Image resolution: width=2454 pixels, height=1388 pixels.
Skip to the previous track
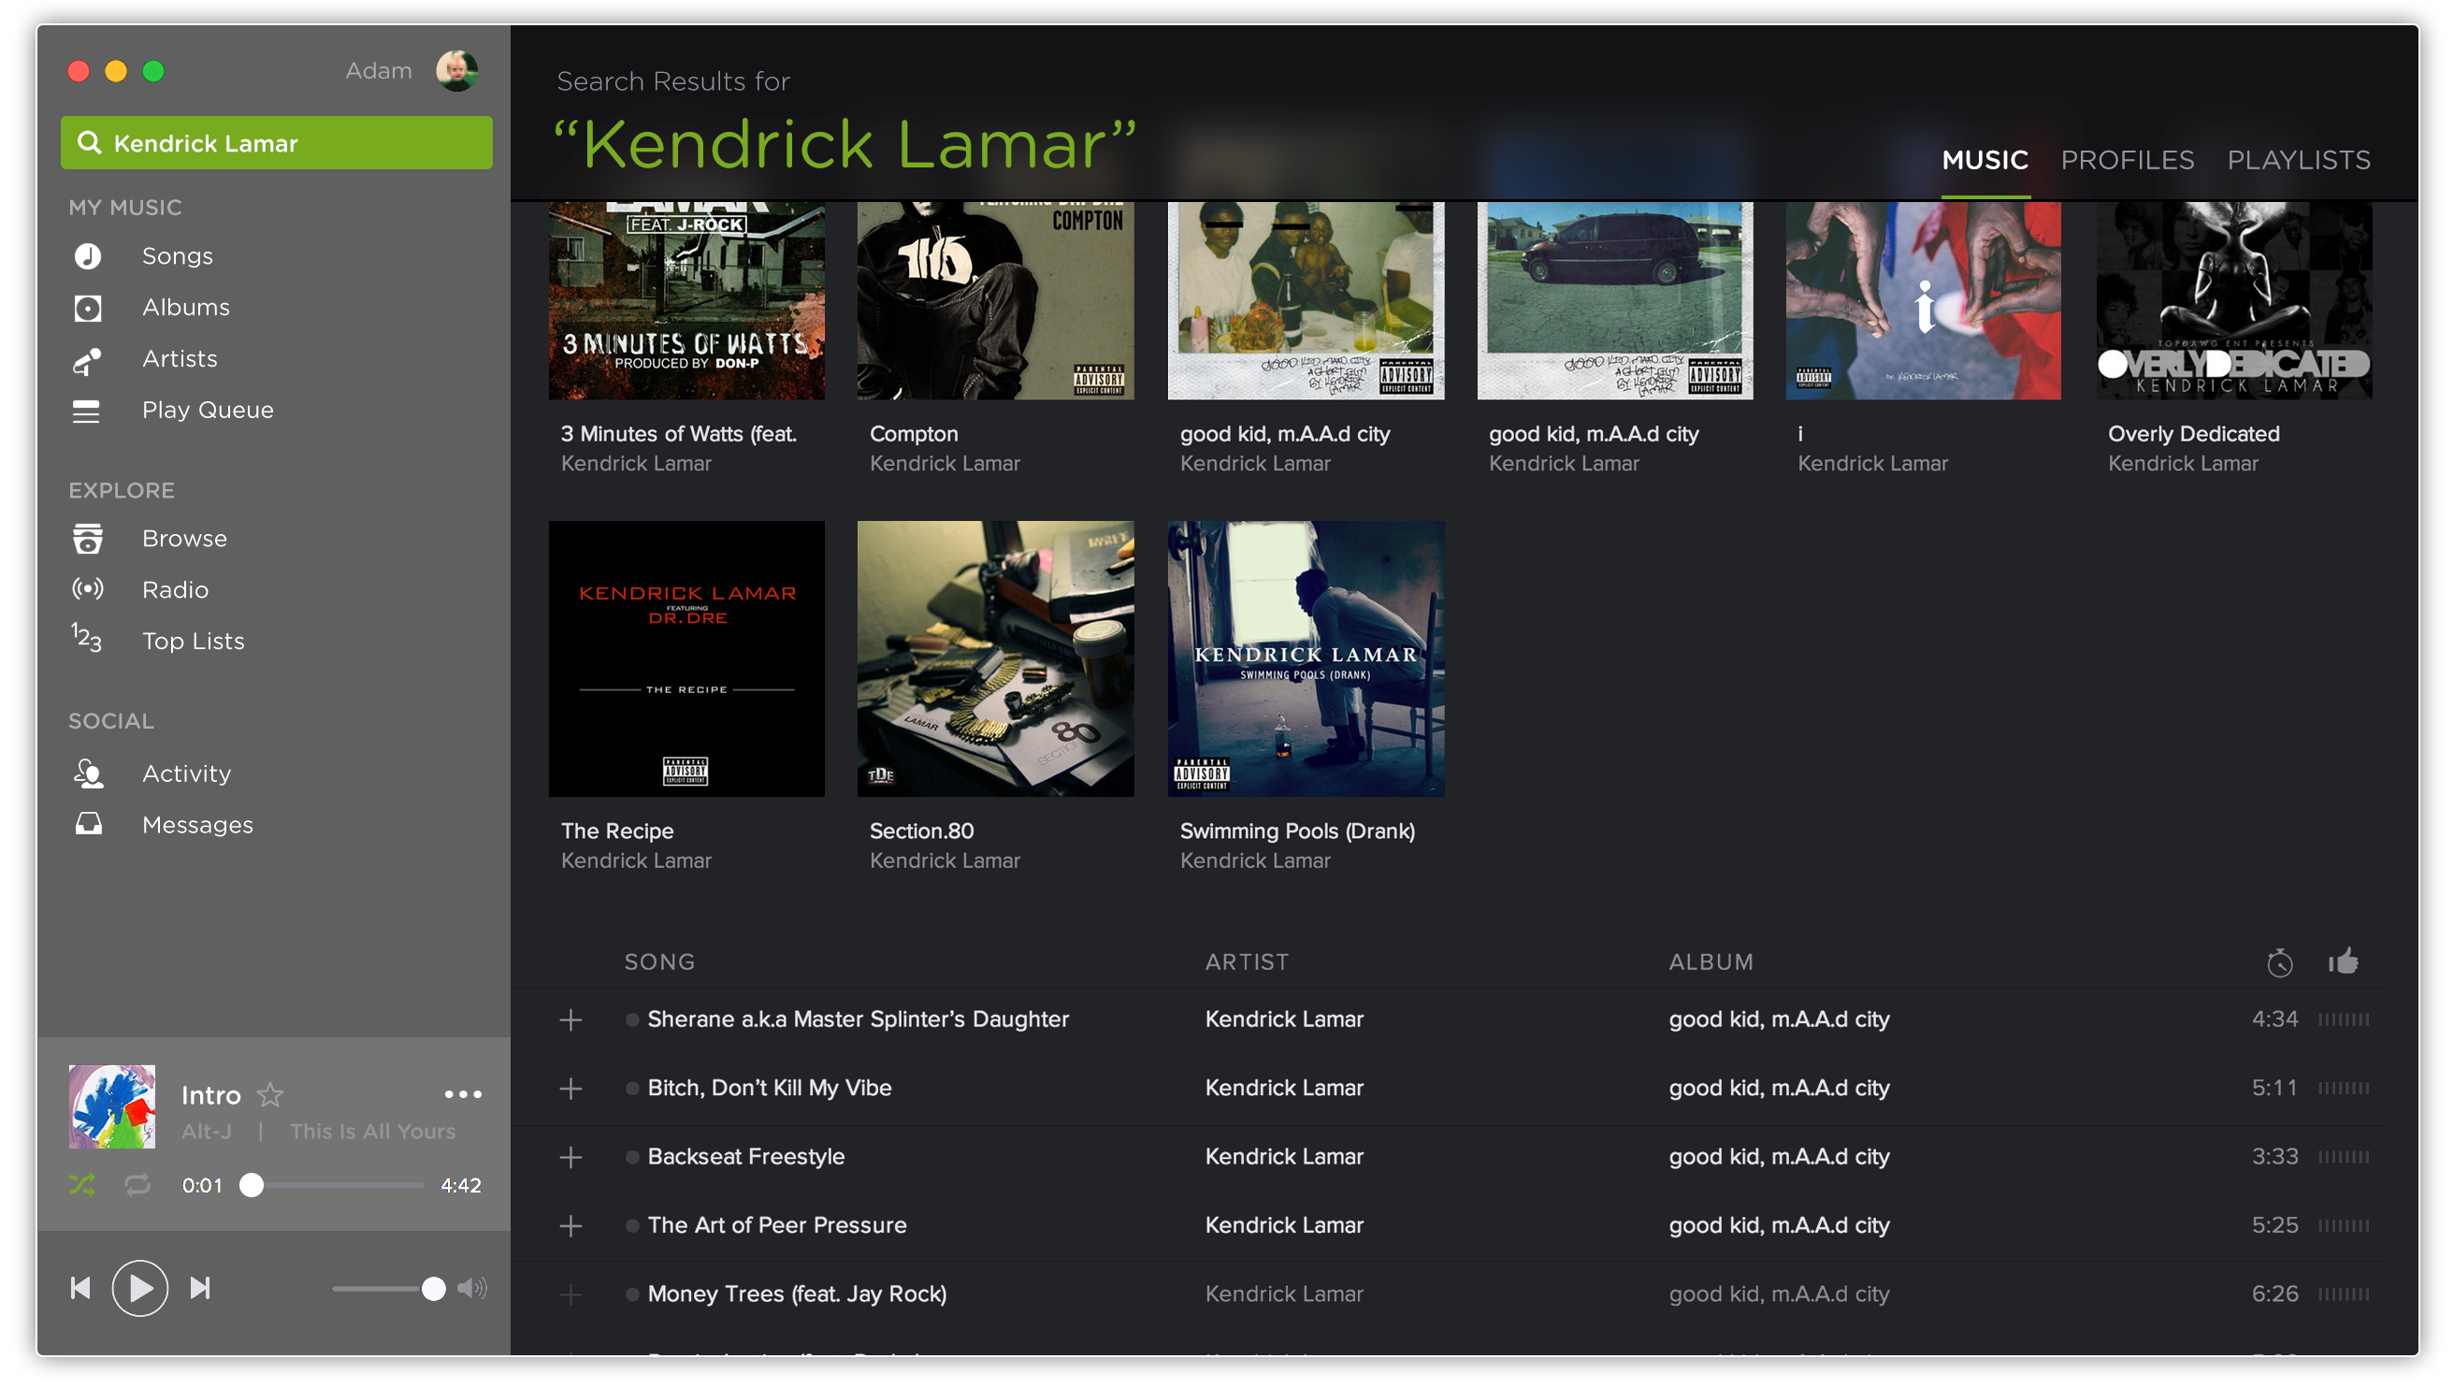[81, 1289]
